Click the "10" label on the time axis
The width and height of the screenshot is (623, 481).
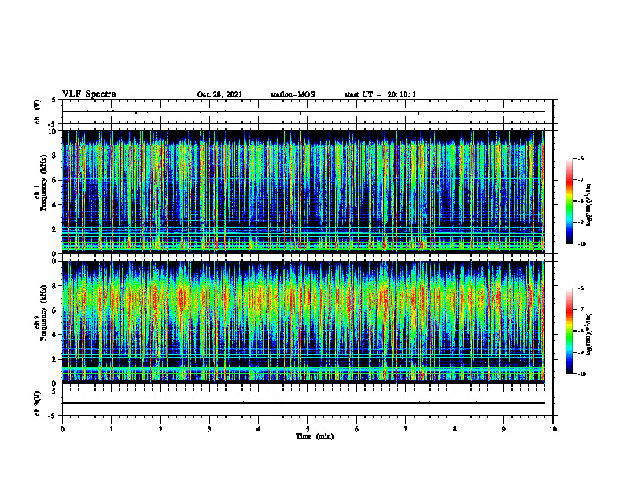tap(553, 429)
